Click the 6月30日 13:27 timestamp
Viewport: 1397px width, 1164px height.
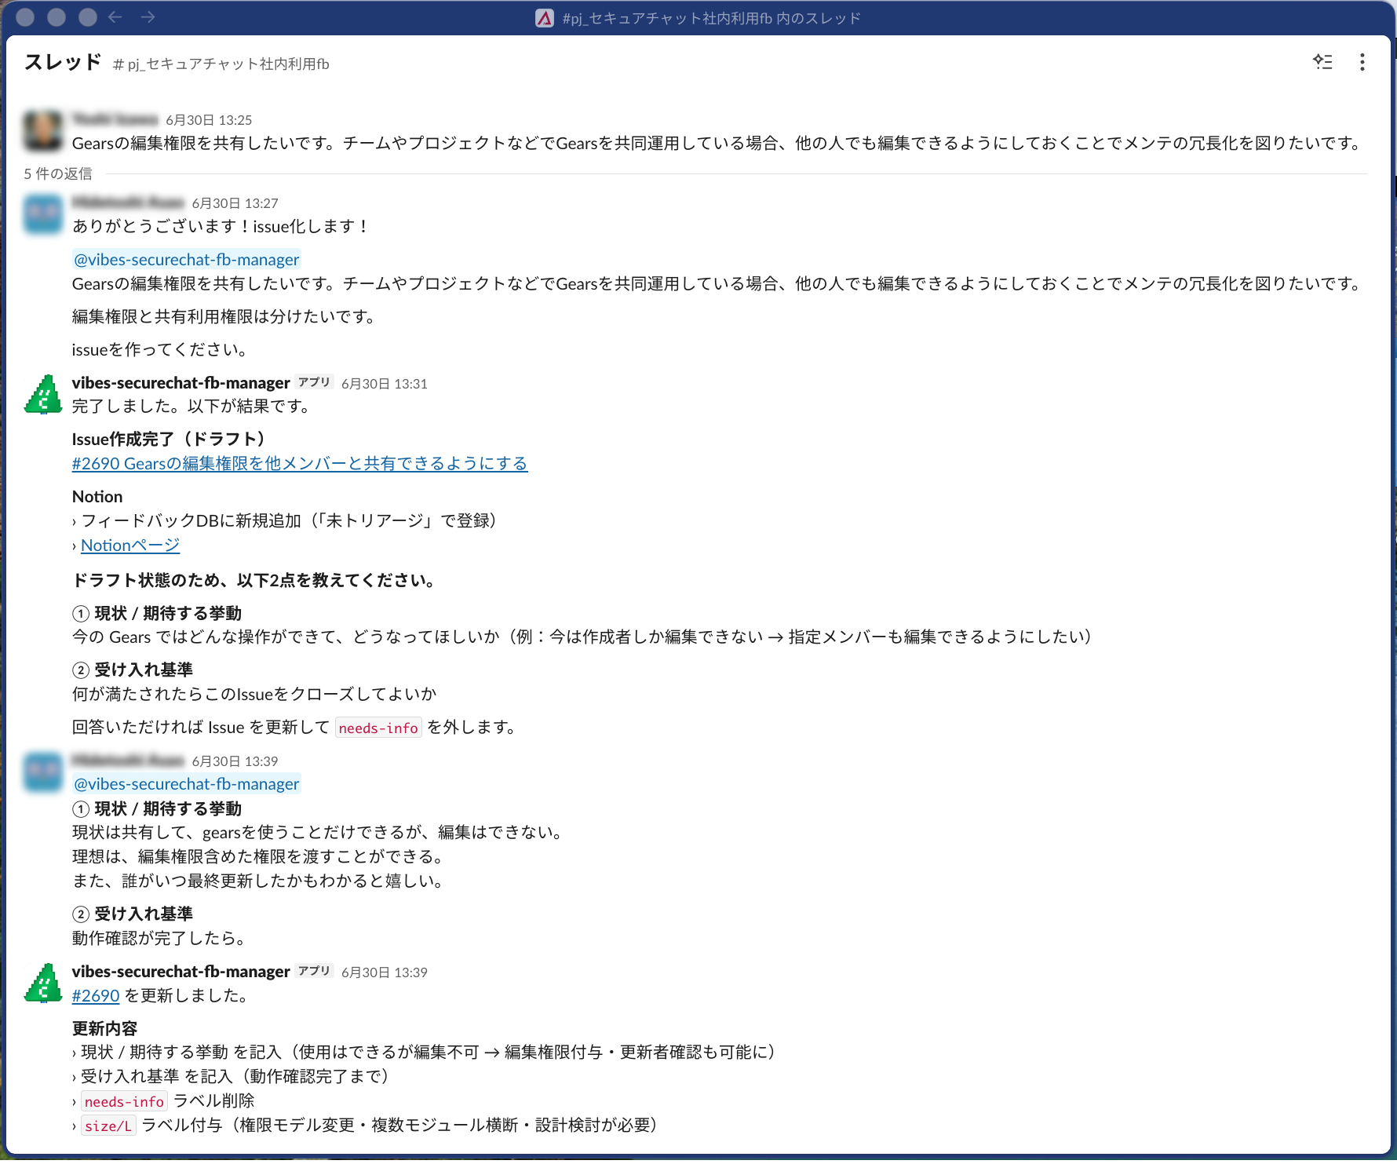click(235, 203)
